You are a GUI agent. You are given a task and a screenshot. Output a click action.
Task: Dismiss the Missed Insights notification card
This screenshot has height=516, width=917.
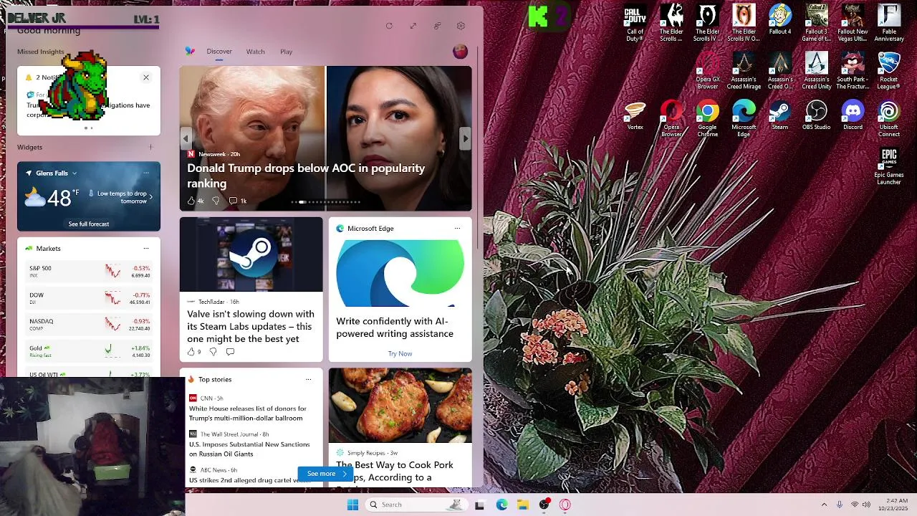tap(146, 77)
